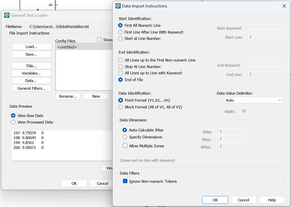Image resolution: width=291 pixels, height=207 pixels.
Task: Select Specify Dimensions in Data Dimension
Action: pyautogui.click(x=125, y=137)
